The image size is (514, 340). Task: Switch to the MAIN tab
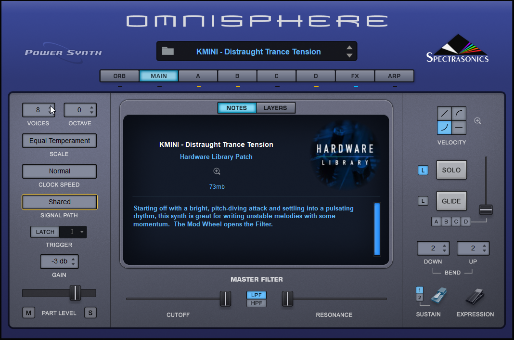(159, 76)
